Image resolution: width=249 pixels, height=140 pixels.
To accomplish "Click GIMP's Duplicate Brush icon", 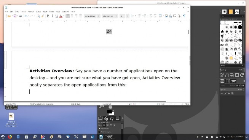I will 232,75.
